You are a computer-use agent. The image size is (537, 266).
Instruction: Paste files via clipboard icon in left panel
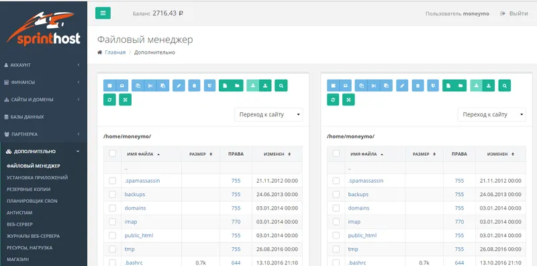click(163, 85)
